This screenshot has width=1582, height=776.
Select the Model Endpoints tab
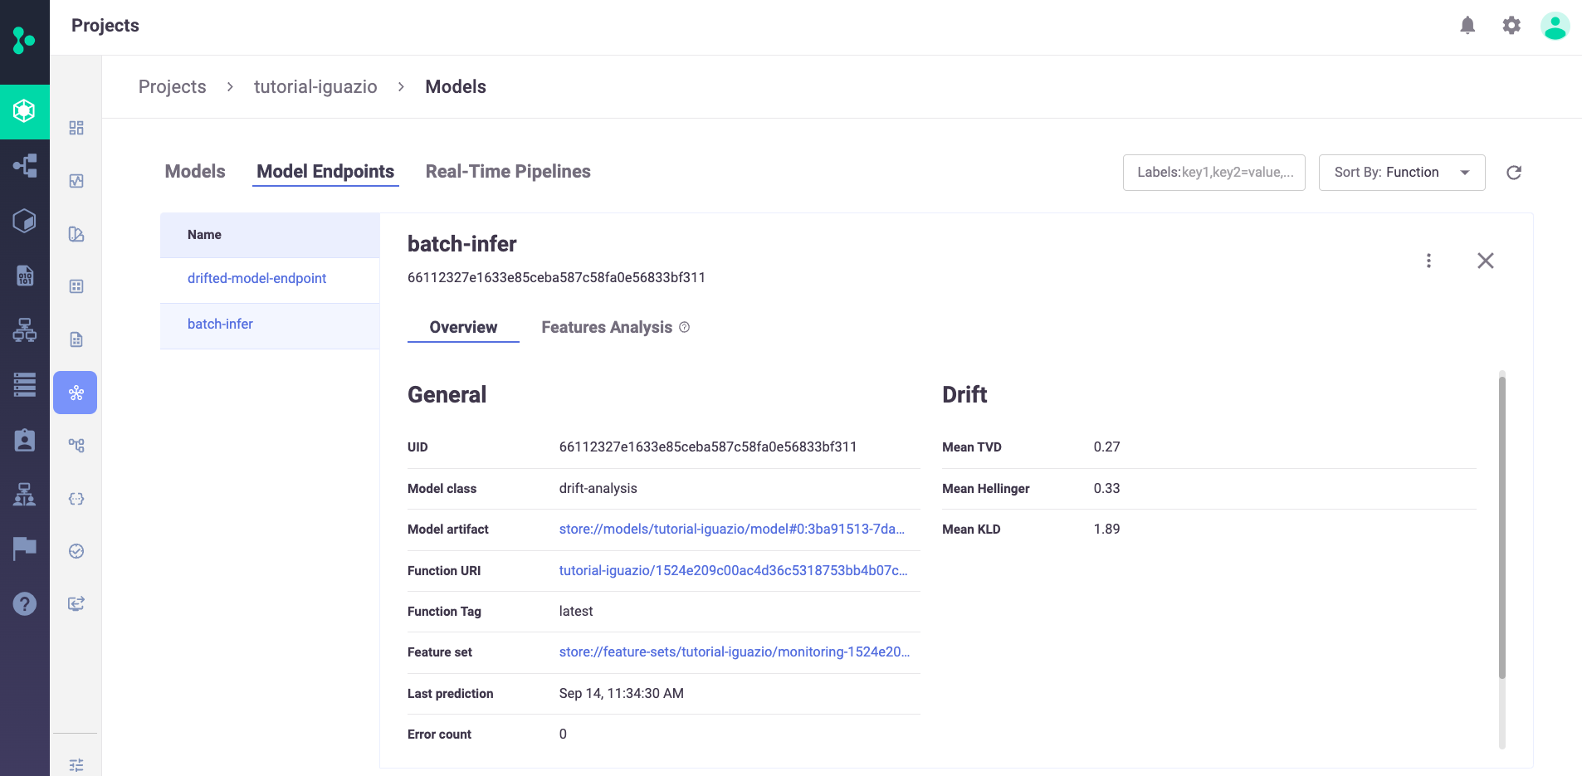325,172
